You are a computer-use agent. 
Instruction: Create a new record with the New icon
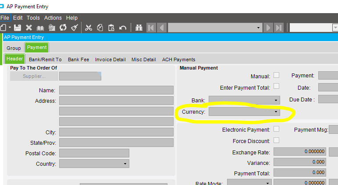coord(3,28)
